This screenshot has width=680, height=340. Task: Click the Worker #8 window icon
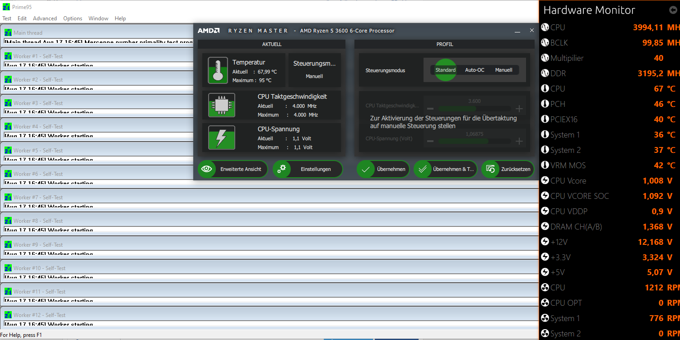8,221
